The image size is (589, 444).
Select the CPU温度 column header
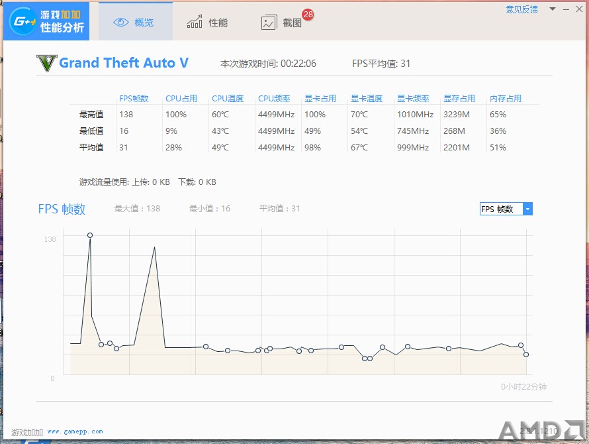(228, 99)
